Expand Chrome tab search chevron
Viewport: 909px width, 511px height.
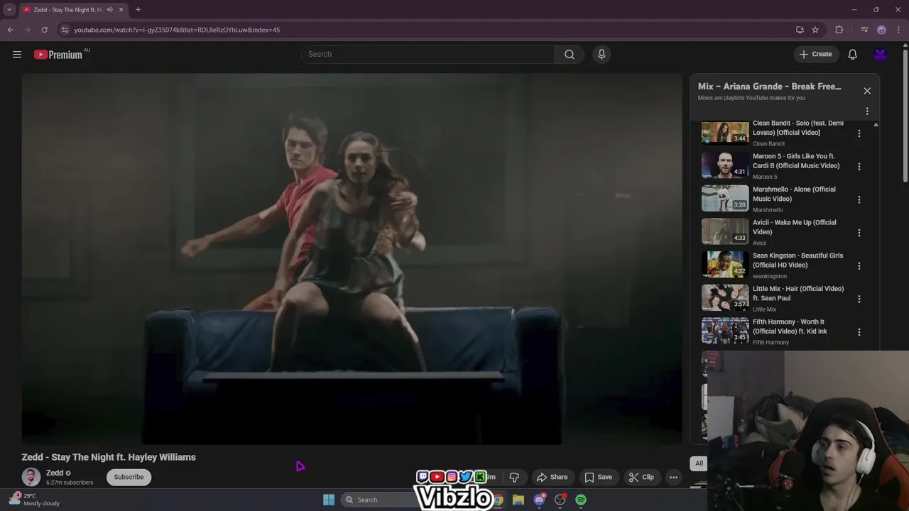tap(9, 9)
